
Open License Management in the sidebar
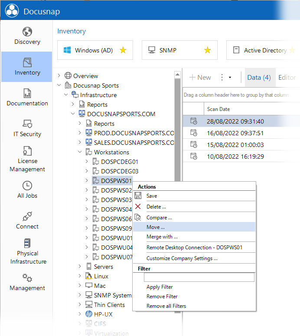click(x=27, y=159)
